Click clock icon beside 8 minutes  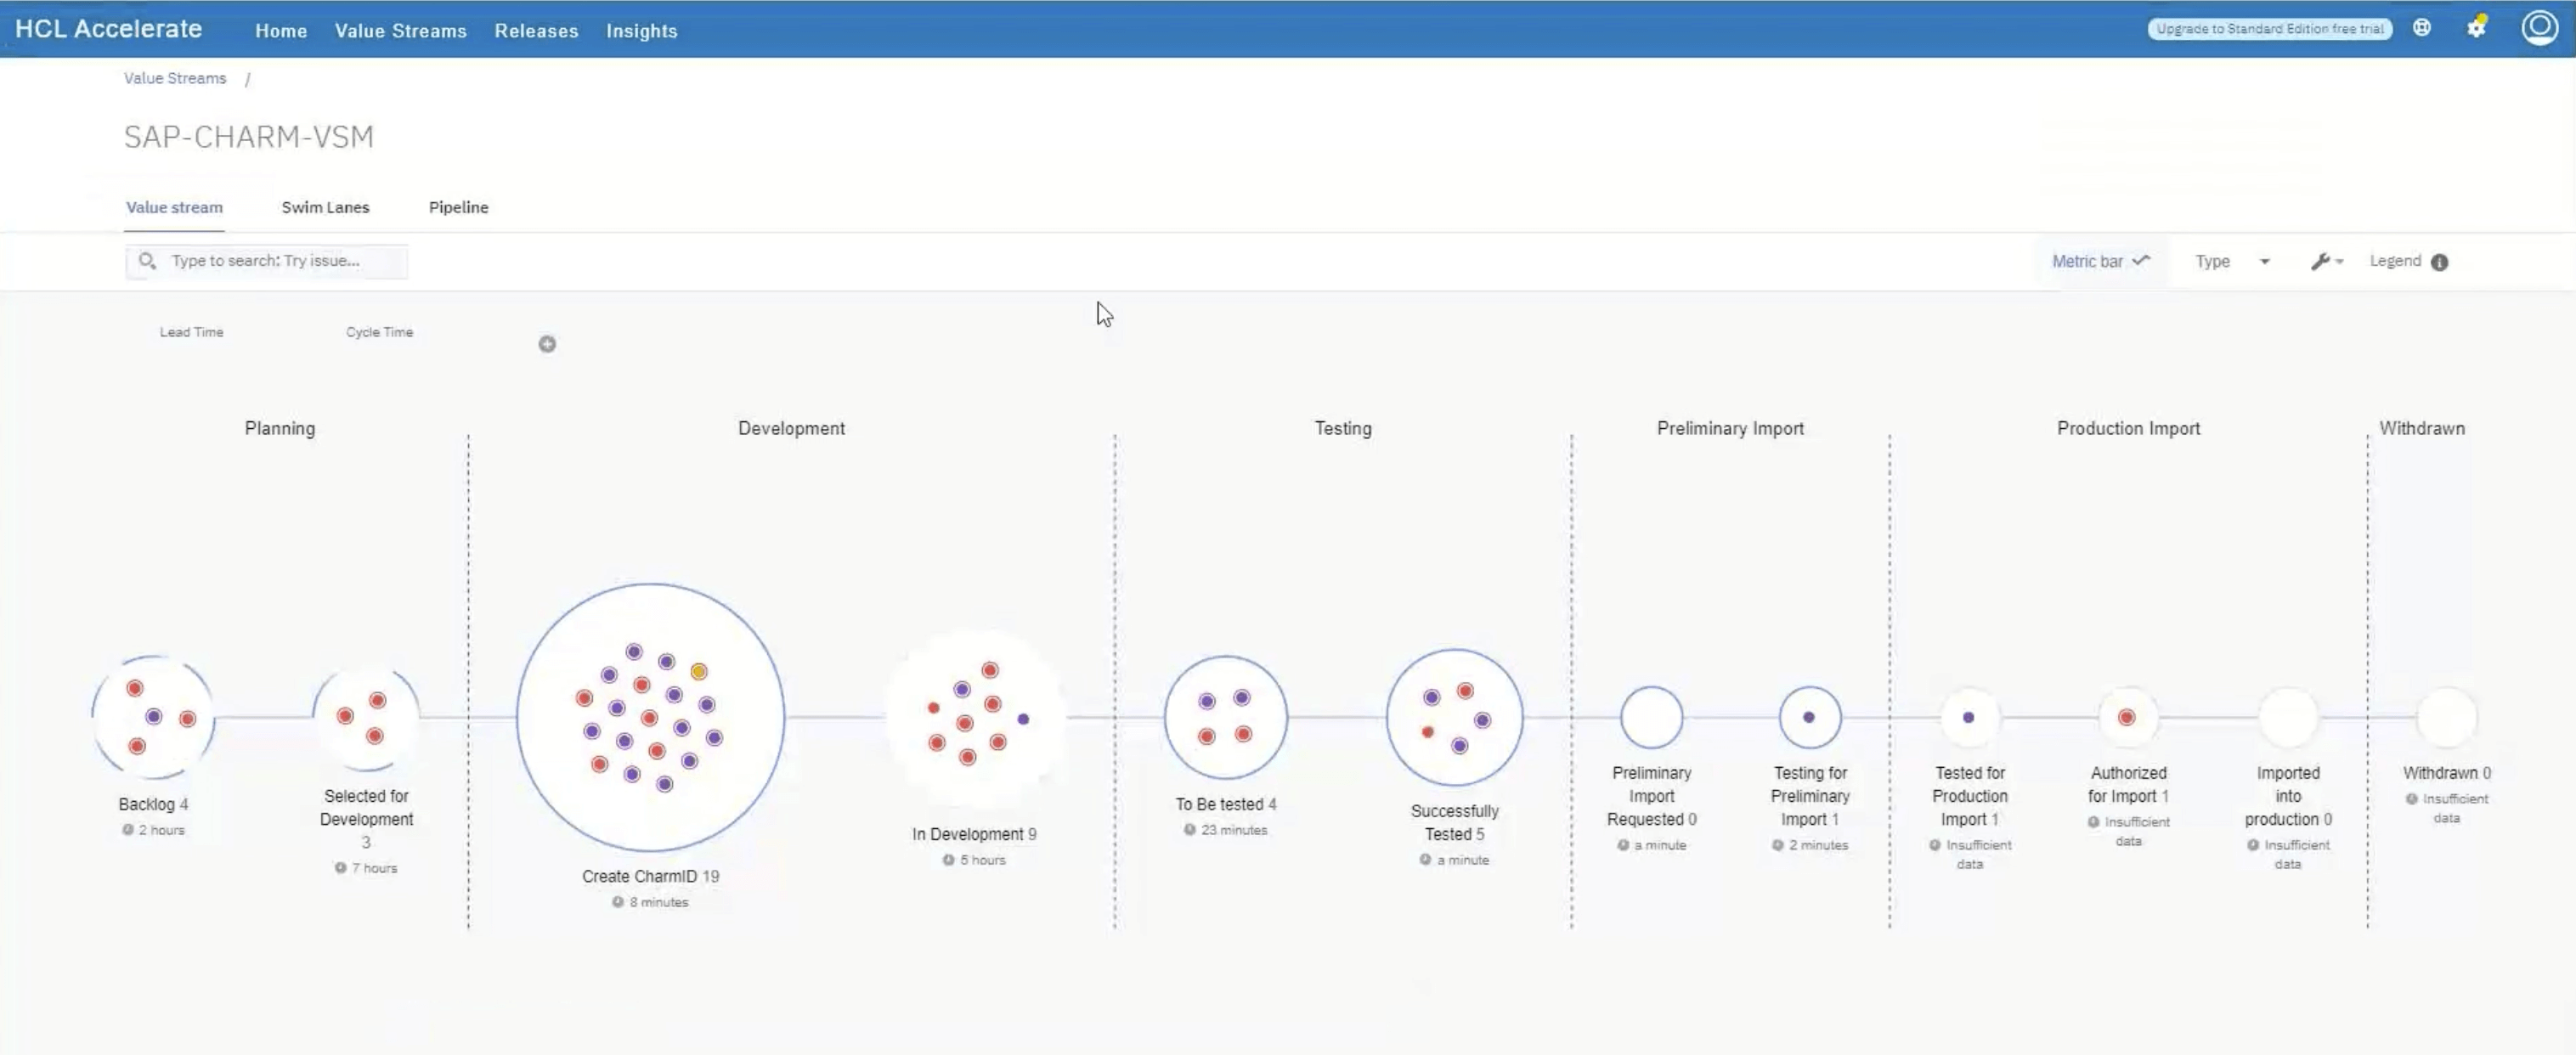pyautogui.click(x=618, y=902)
